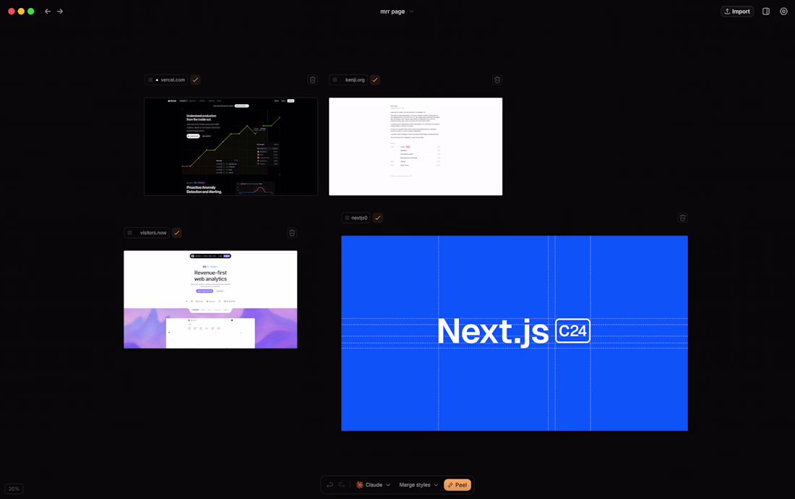Click the orange Peel button
The height and width of the screenshot is (499, 795).
(x=457, y=485)
